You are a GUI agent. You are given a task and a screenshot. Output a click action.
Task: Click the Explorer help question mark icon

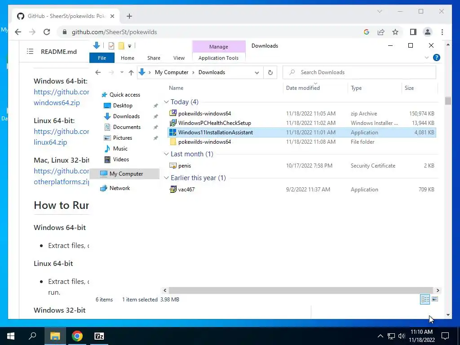pos(437,57)
